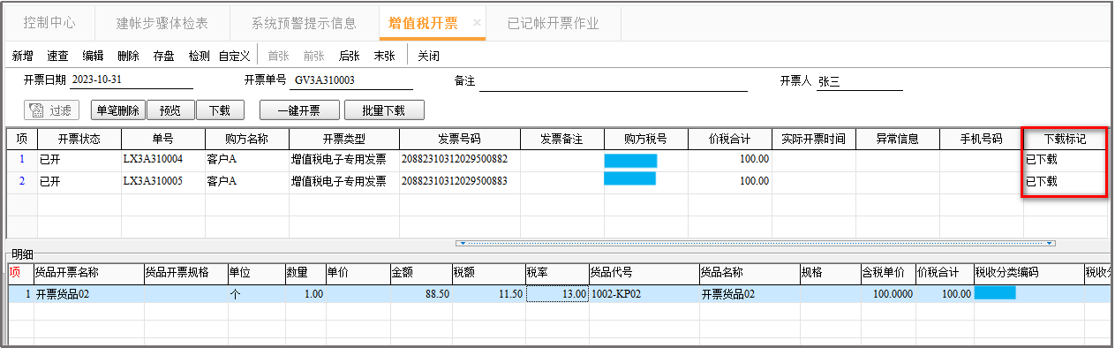Click the 发票号码 column header
This screenshot has width=1115, height=348.
(459, 140)
